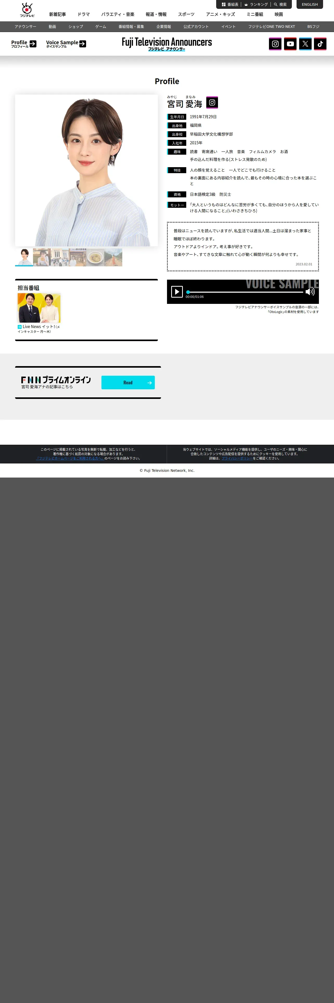
Task: Select アナウンサー in the gray subnav
Action: coord(25,27)
